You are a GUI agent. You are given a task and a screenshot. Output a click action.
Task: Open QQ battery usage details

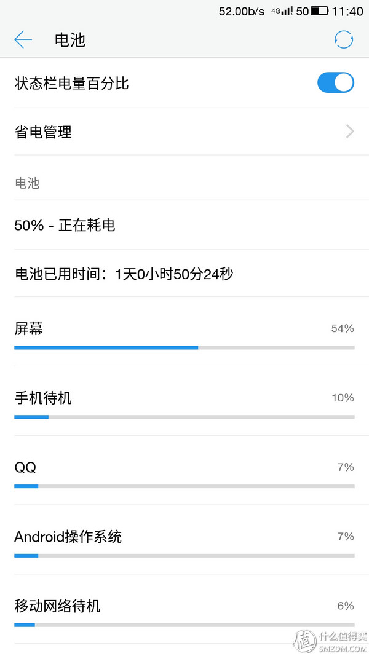184,470
